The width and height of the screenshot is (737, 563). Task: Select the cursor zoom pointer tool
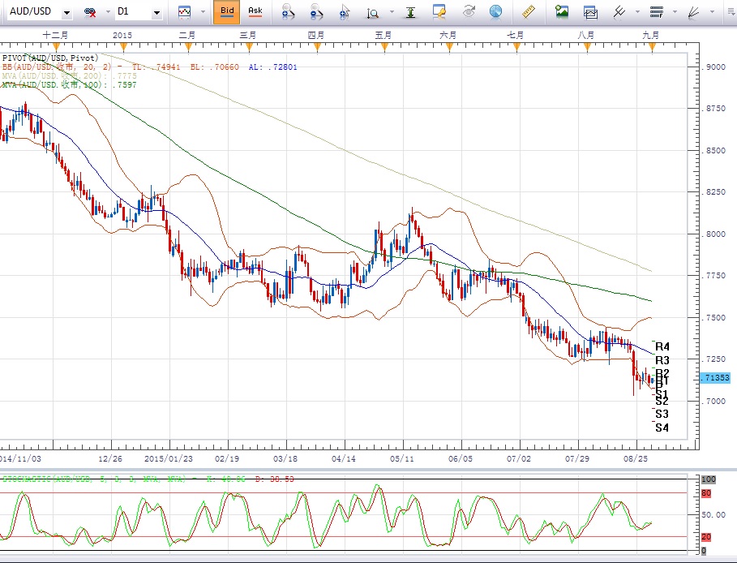[345, 12]
